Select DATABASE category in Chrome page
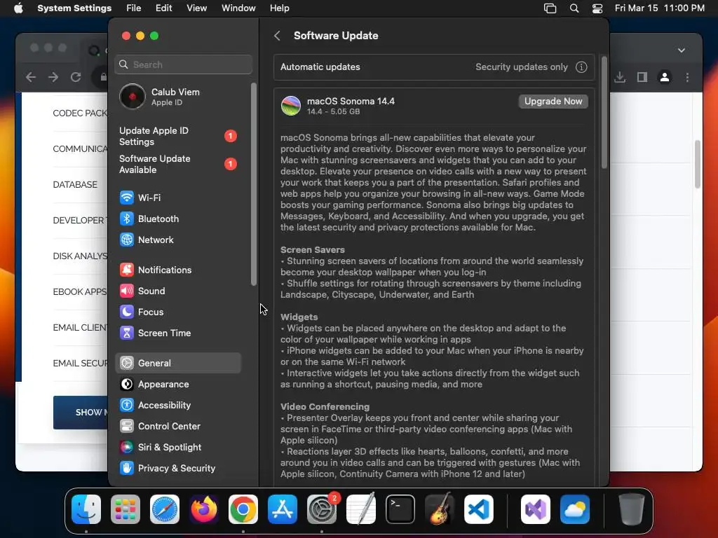The width and height of the screenshot is (718, 538). pos(75,185)
